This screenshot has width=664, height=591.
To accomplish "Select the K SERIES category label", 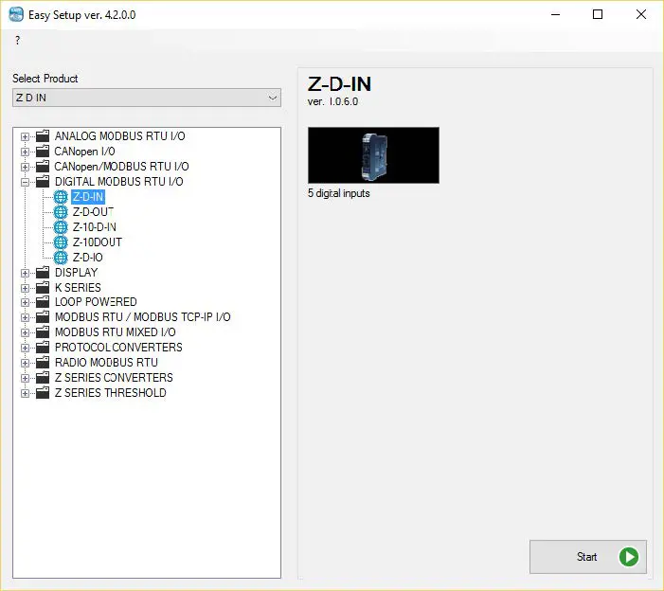I will click(78, 288).
